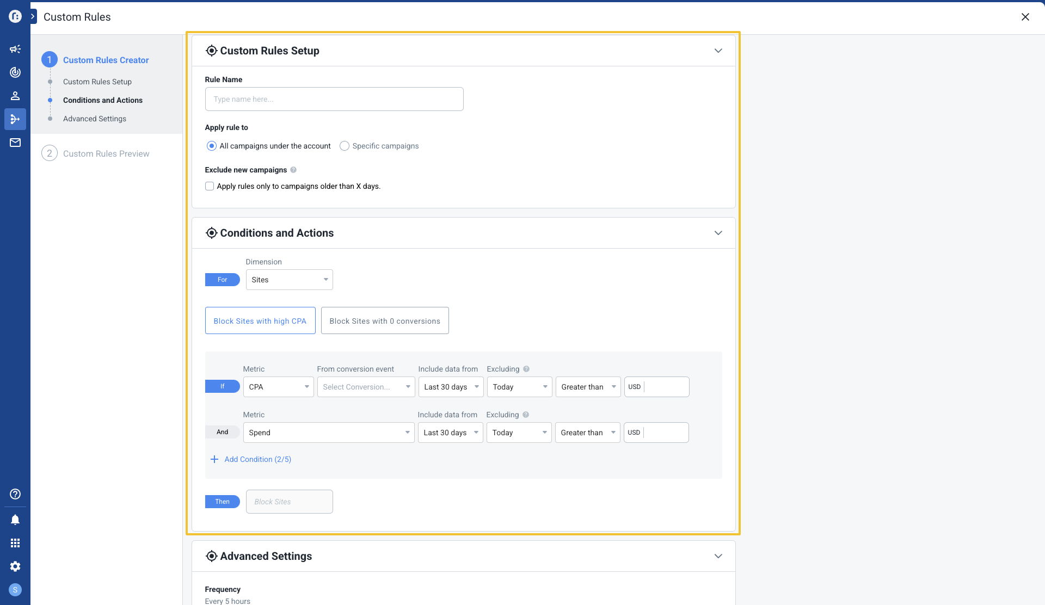Collapse the Custom Rules Setup section
Image resolution: width=1045 pixels, height=605 pixels.
pyautogui.click(x=718, y=51)
